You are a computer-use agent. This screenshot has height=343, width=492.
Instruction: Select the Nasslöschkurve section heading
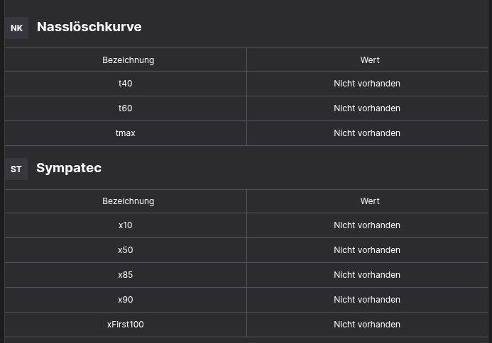click(89, 27)
